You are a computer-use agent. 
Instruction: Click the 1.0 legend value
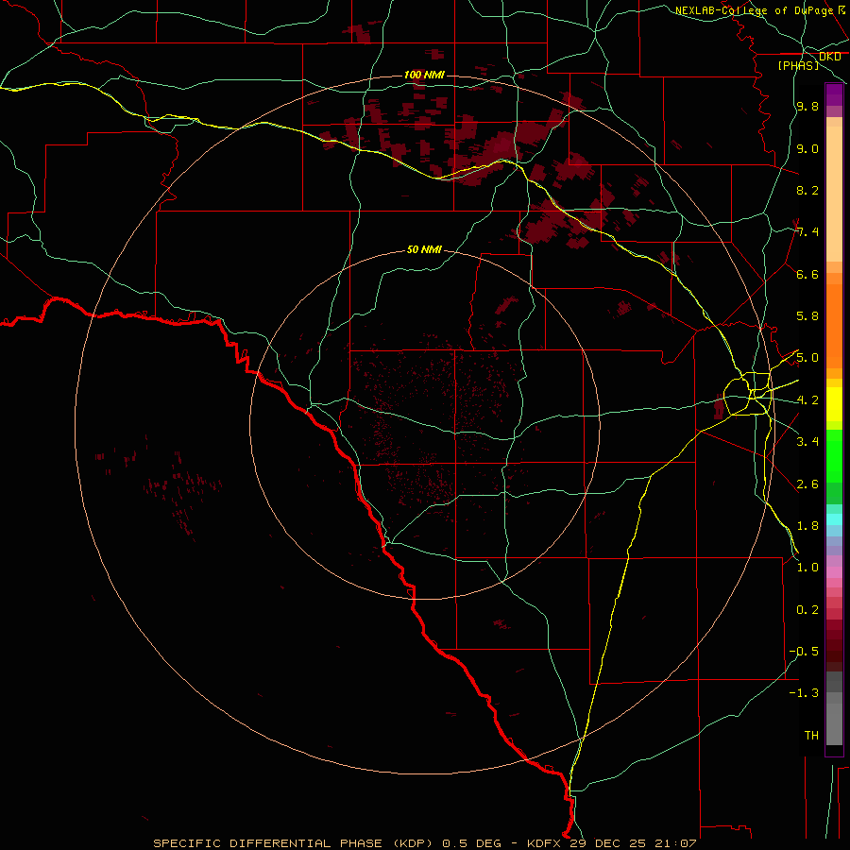807,568
